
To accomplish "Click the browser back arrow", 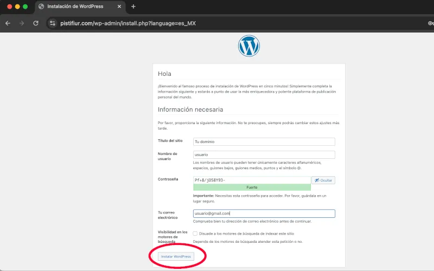I will click(8, 23).
